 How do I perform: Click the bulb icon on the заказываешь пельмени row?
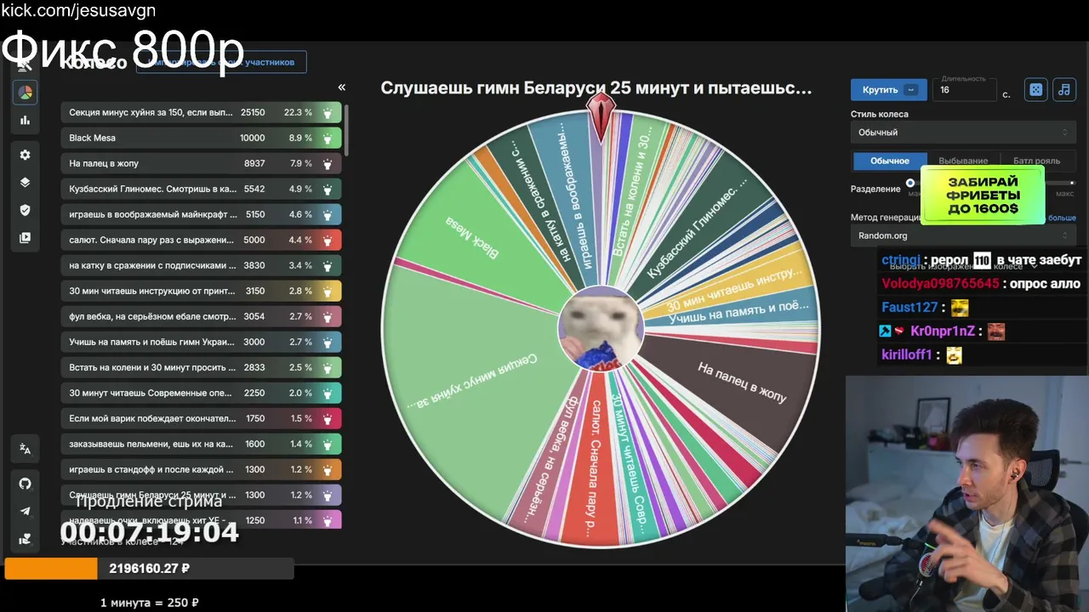click(328, 444)
